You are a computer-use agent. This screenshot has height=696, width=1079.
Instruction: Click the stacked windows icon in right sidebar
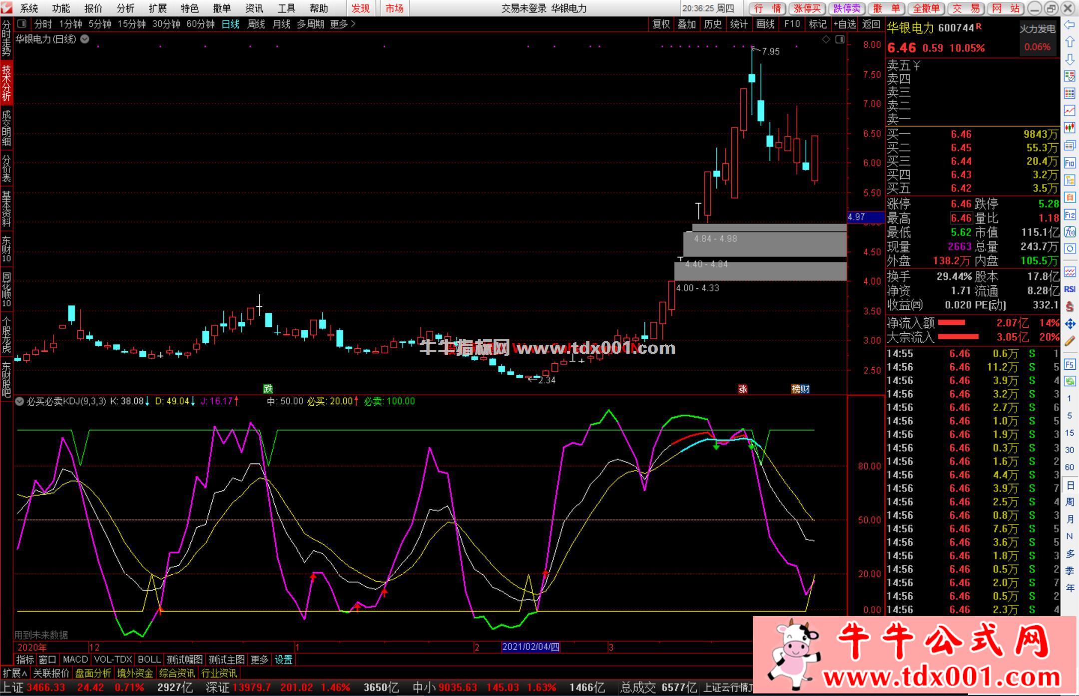[x=1070, y=145]
